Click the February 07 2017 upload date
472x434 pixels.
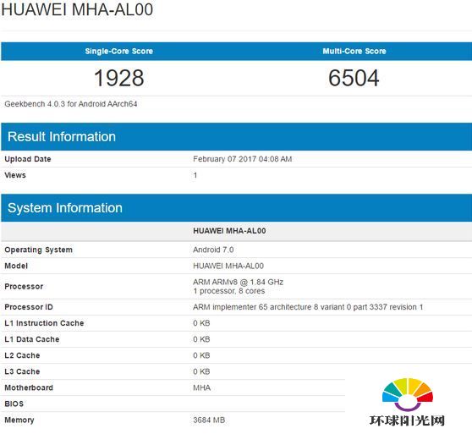[x=242, y=159]
